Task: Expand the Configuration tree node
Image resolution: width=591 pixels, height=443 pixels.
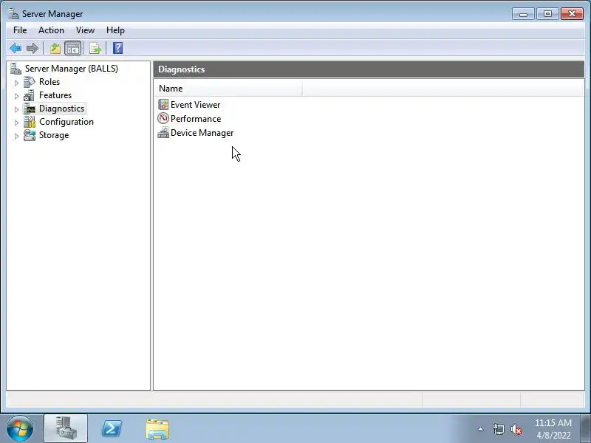Action: [16, 123]
